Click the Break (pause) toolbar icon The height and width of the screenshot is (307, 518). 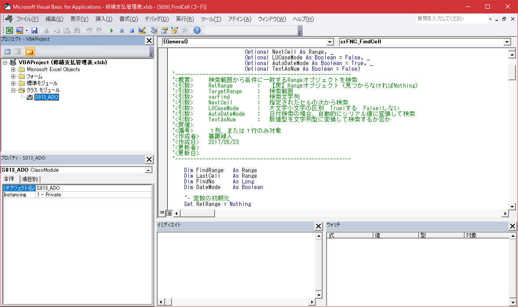click(x=122, y=30)
